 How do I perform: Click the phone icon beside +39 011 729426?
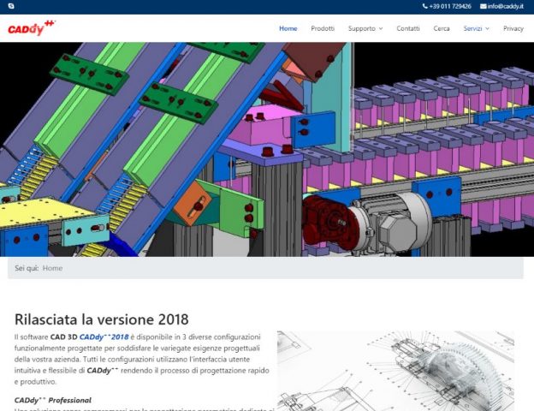pos(425,6)
